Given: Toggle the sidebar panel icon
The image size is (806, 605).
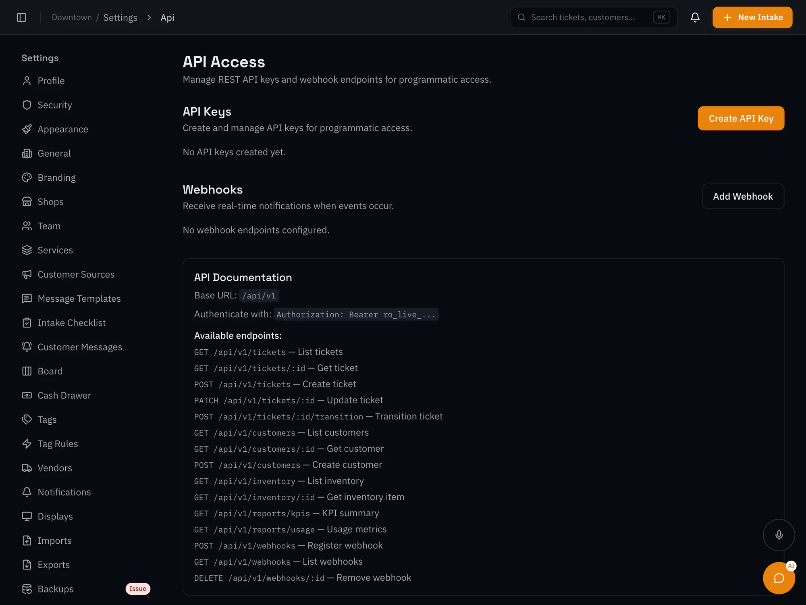Looking at the screenshot, I should pyautogui.click(x=21, y=17).
